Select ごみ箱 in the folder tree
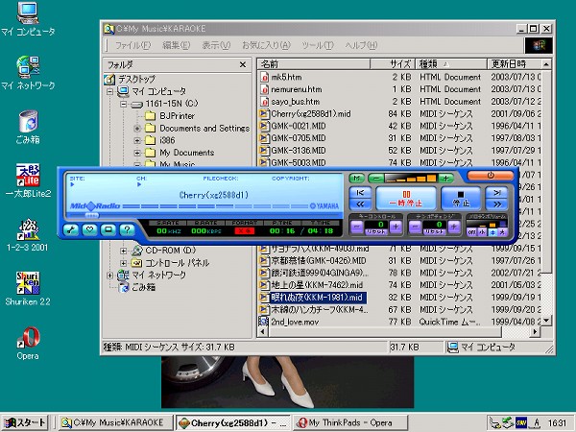 click(144, 287)
